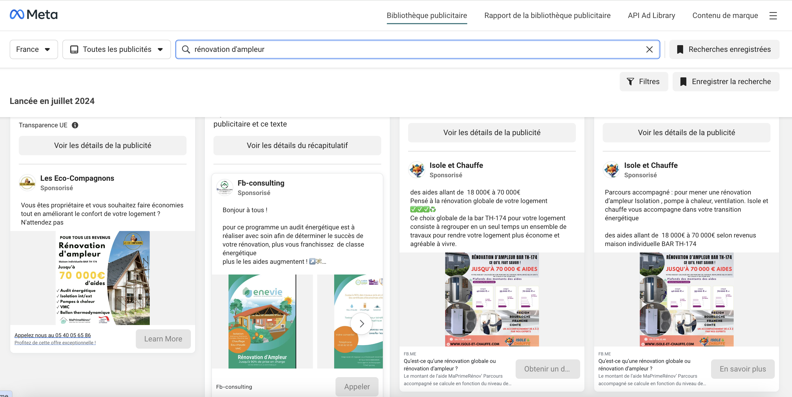Click the magnifying glass search icon
The width and height of the screenshot is (792, 397).
[x=186, y=49]
